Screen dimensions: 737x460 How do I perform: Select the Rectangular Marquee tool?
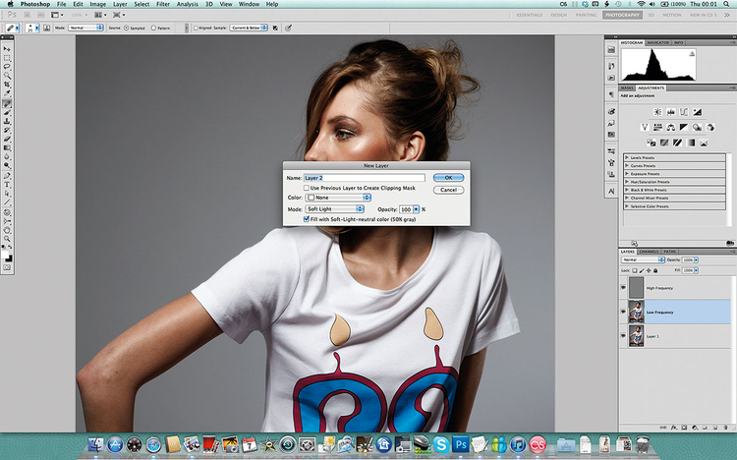click(7, 58)
